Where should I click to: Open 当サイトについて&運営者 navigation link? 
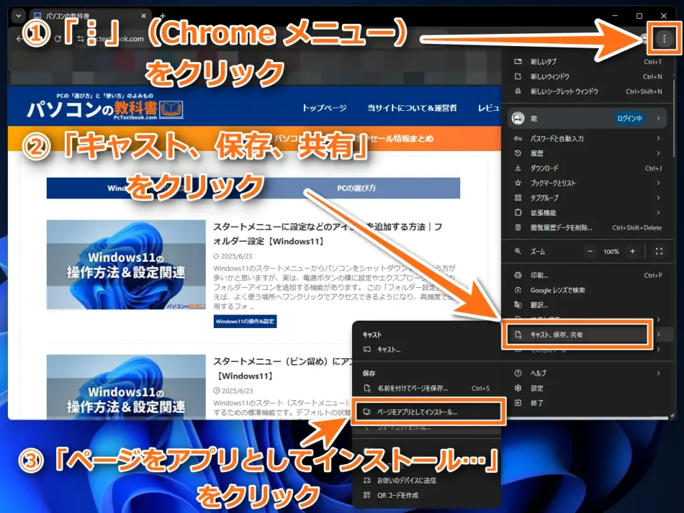click(x=411, y=108)
